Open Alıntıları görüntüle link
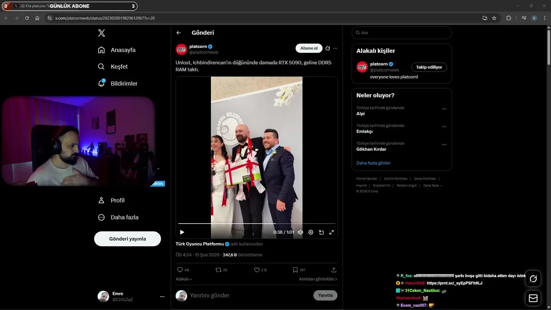551x310 pixels. pos(318,279)
